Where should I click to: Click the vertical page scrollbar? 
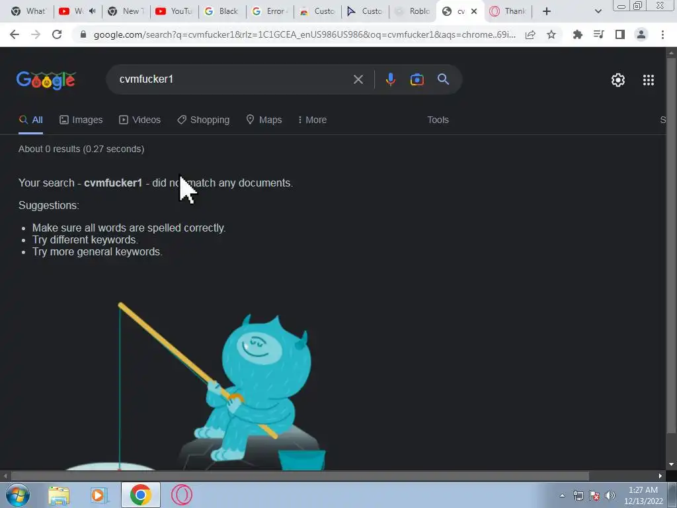[671, 244]
